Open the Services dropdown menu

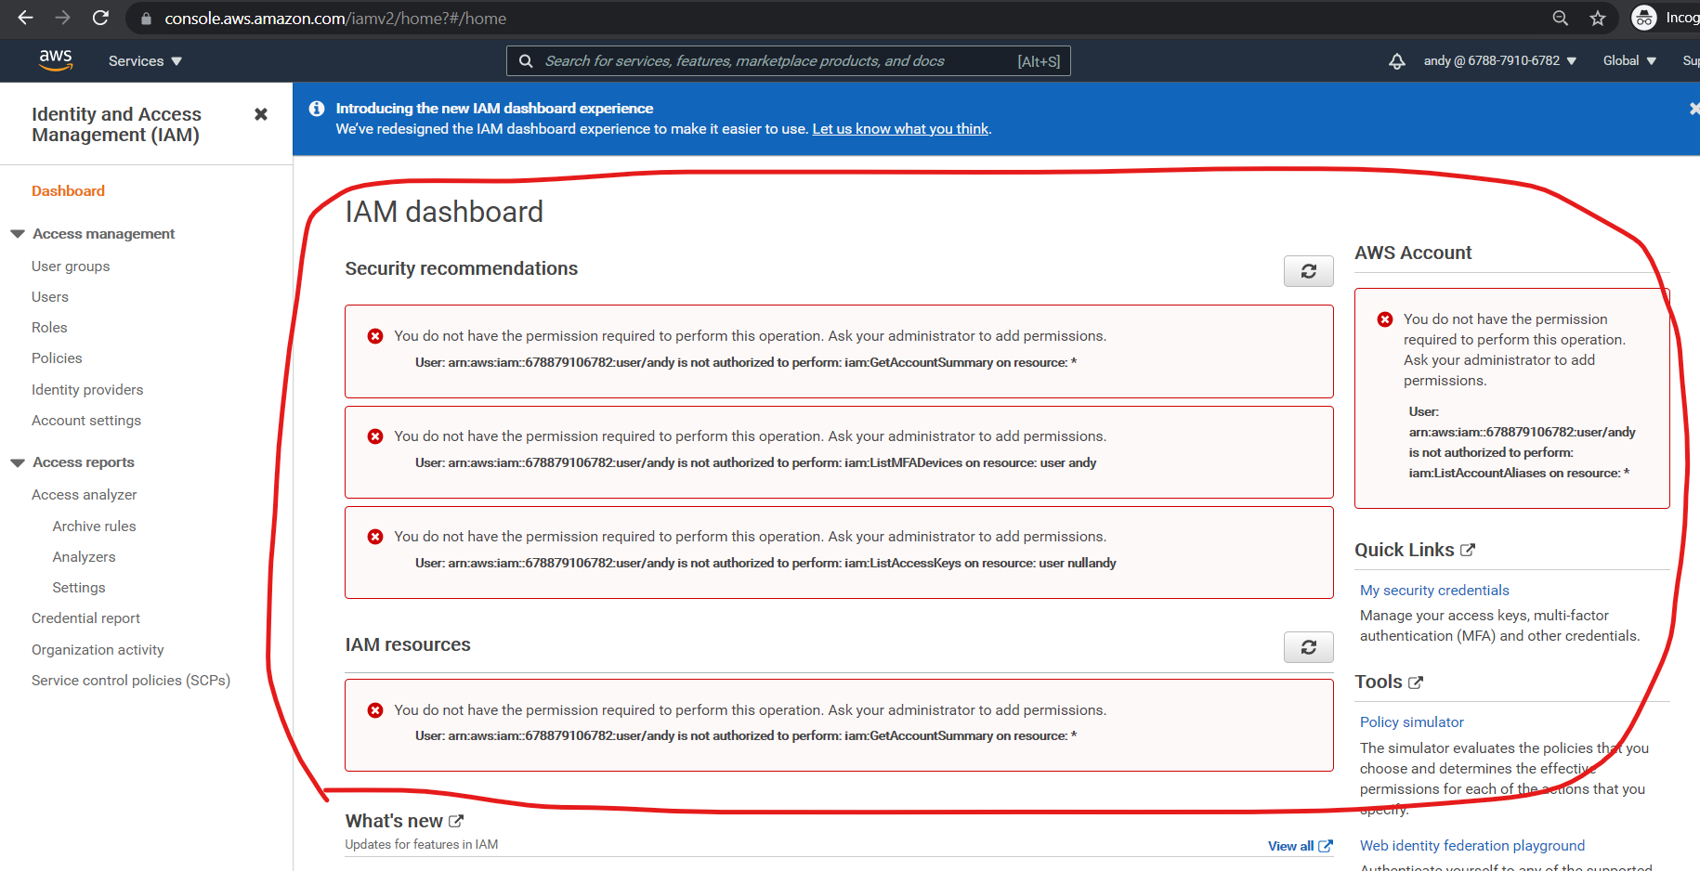click(x=145, y=61)
